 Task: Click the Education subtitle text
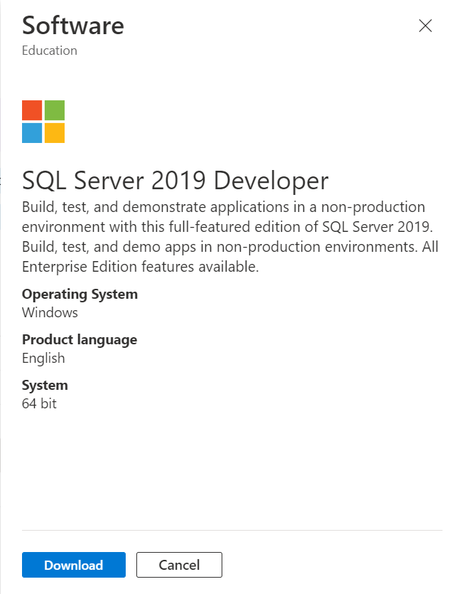[x=50, y=51]
